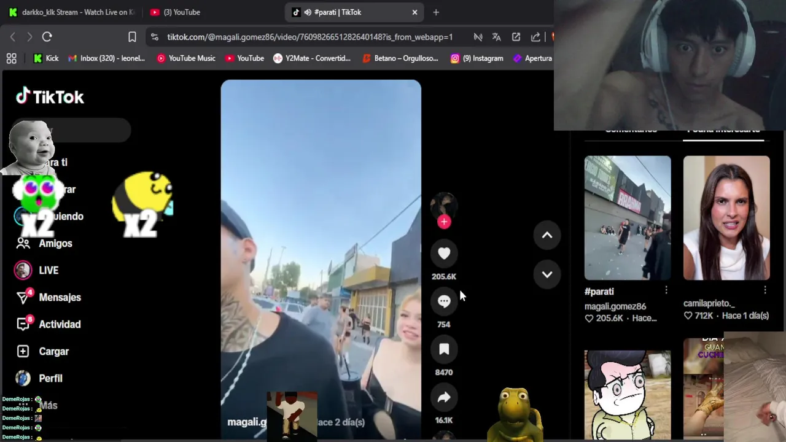The width and height of the screenshot is (786, 442).
Task: Open YouTube Music bookmark
Action: [x=186, y=58]
